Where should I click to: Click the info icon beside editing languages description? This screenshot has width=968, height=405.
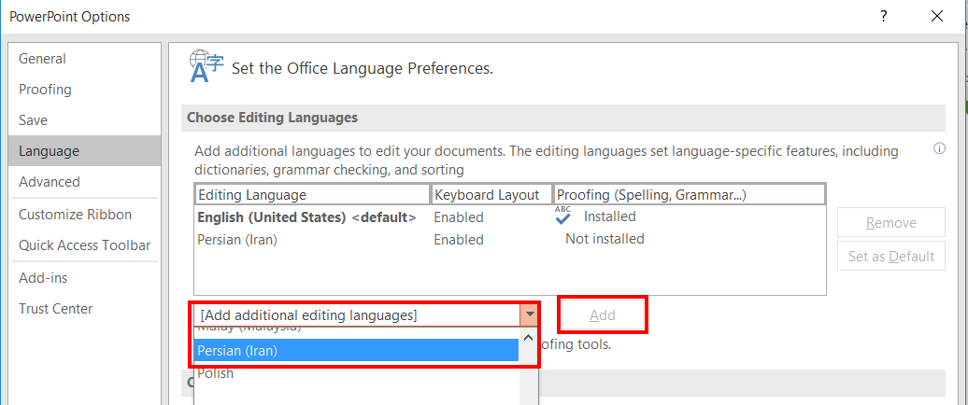(x=939, y=149)
